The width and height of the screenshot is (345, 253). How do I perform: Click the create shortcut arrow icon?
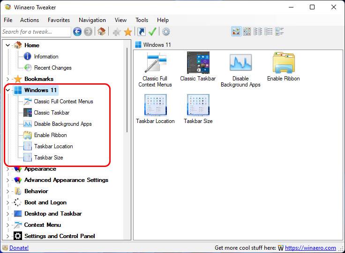tap(142, 32)
